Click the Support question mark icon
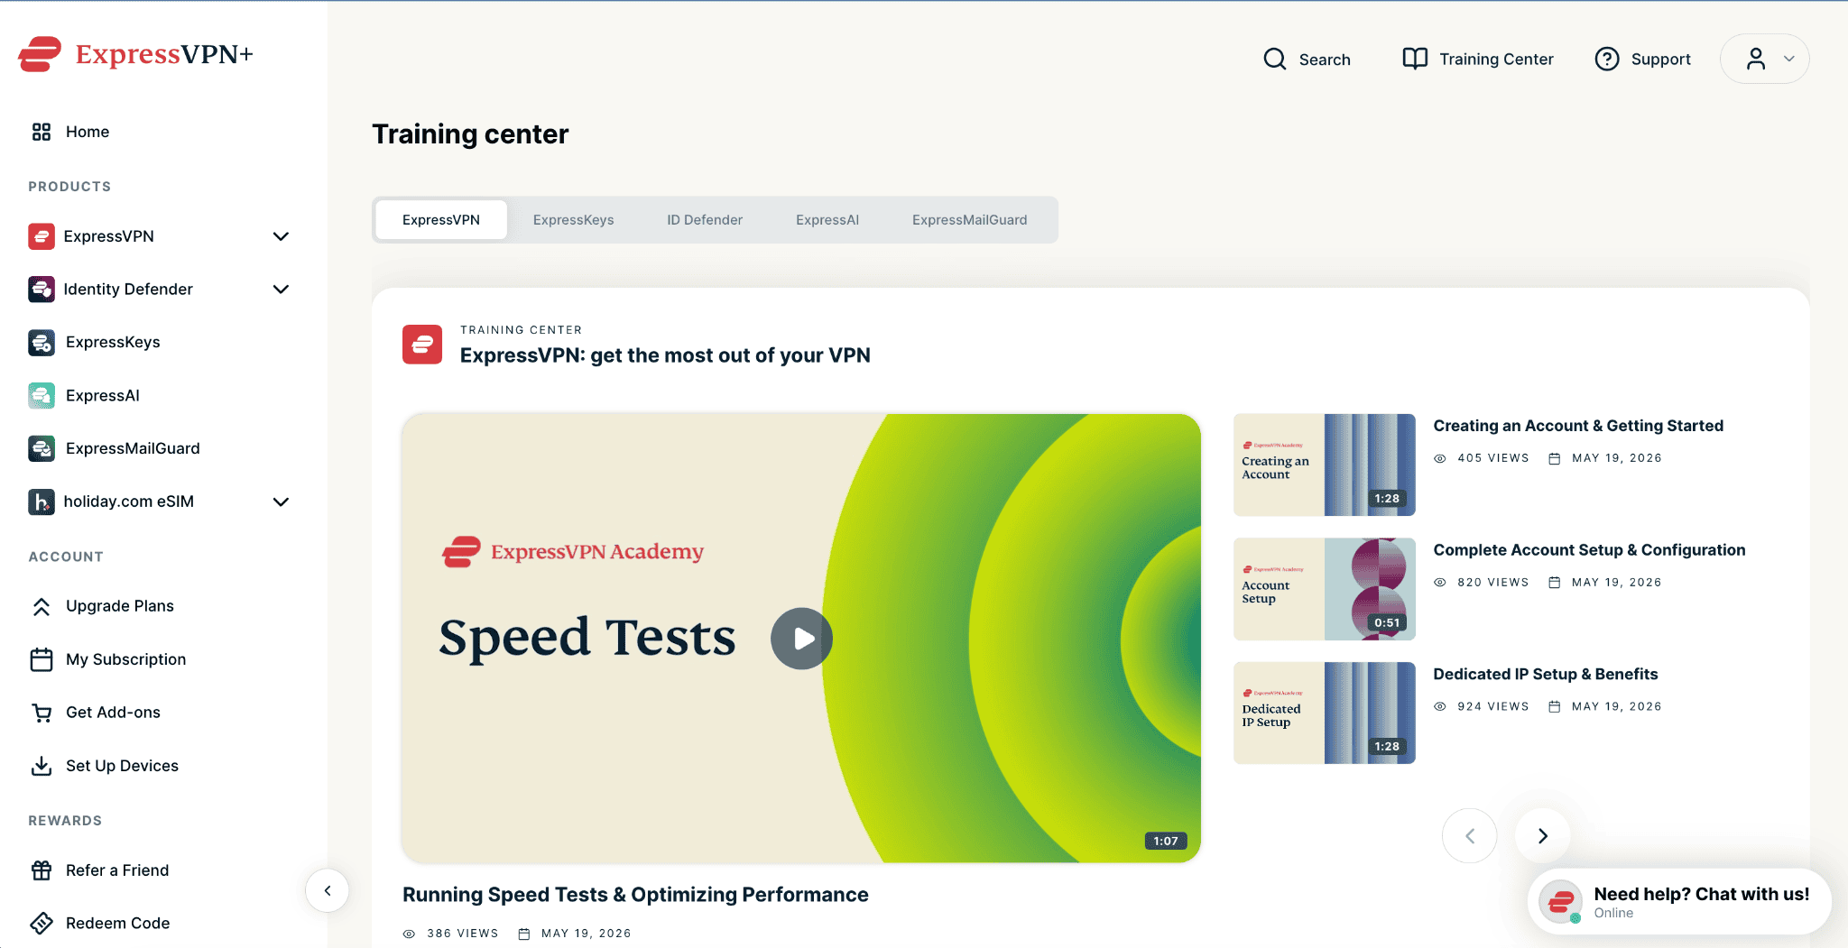This screenshot has width=1848, height=948. (1607, 59)
